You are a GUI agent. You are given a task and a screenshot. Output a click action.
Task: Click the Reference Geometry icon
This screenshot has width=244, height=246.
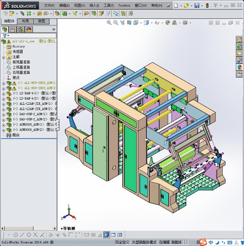point(75,14)
